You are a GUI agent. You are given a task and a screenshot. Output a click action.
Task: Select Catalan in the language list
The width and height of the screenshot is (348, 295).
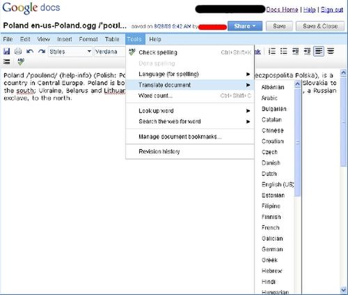click(271, 120)
